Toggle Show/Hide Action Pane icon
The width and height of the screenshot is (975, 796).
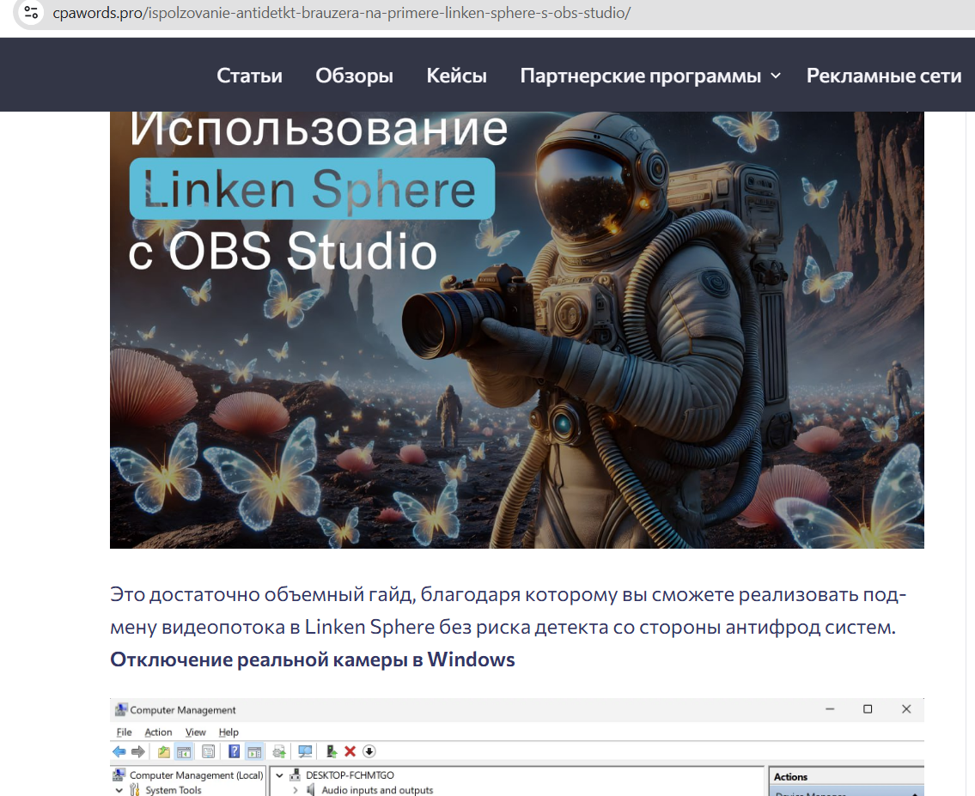[x=255, y=751]
